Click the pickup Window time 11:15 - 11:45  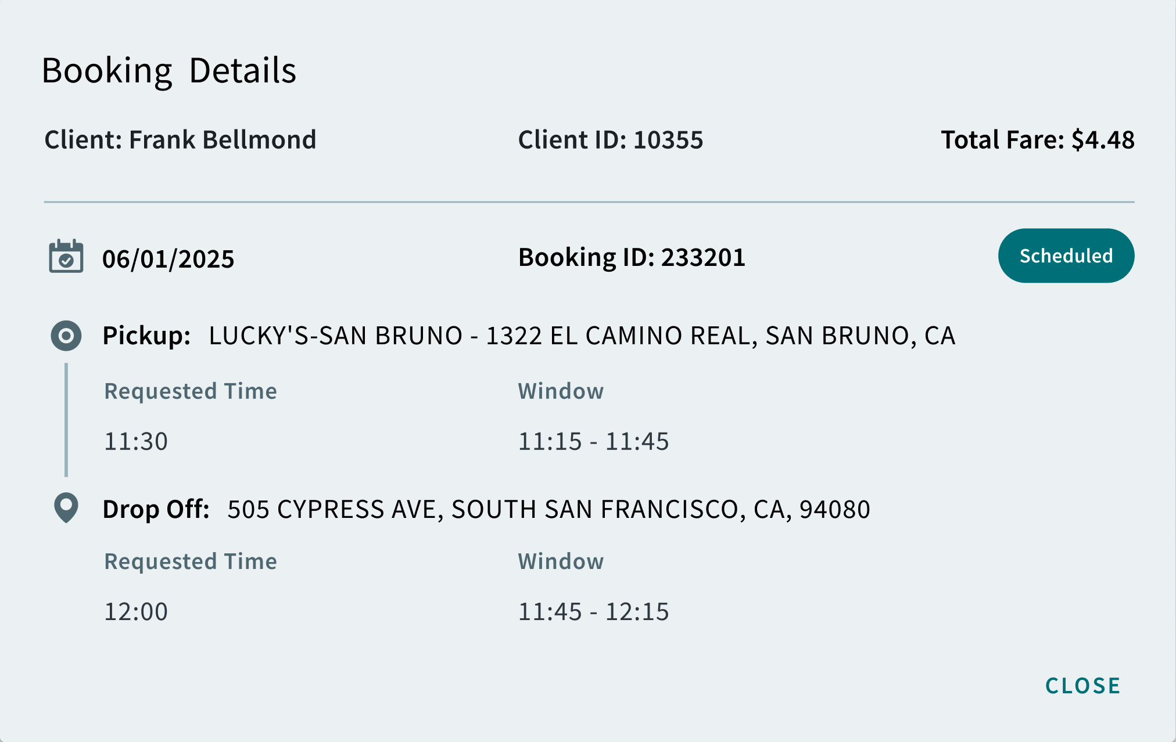594,441
